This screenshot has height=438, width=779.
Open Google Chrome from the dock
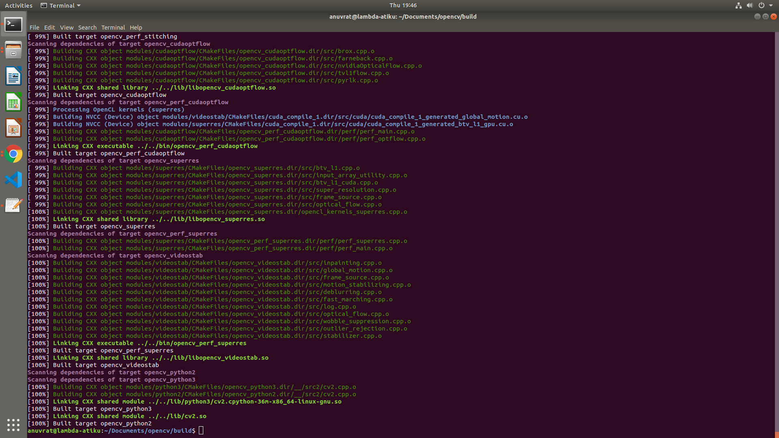coord(13,154)
